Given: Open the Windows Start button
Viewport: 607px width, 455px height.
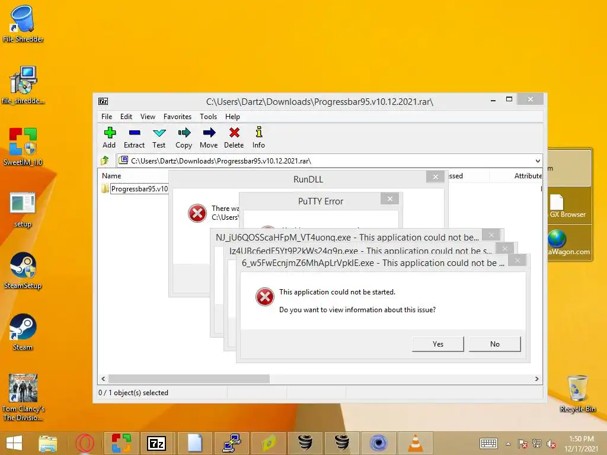Looking at the screenshot, I should click(14, 443).
